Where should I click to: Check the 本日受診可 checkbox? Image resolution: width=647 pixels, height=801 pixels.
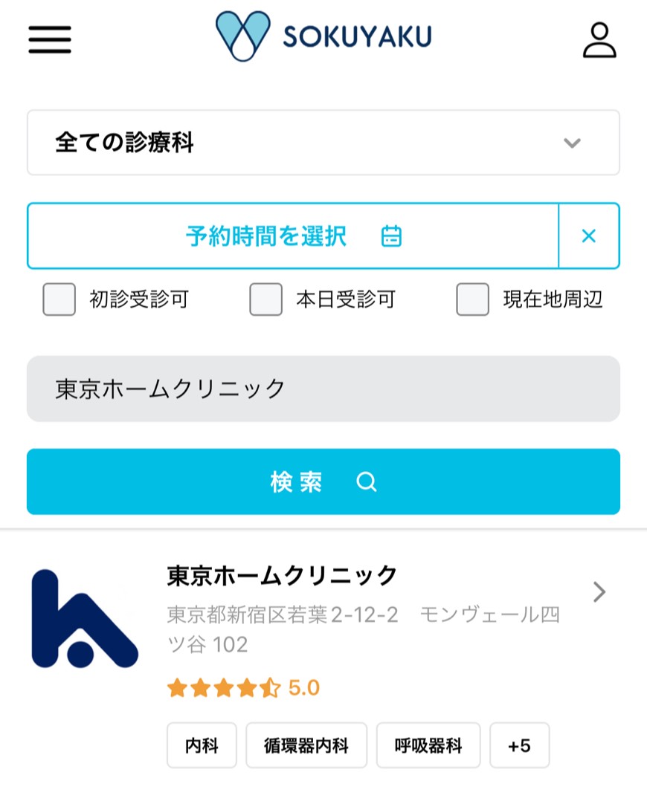point(266,299)
